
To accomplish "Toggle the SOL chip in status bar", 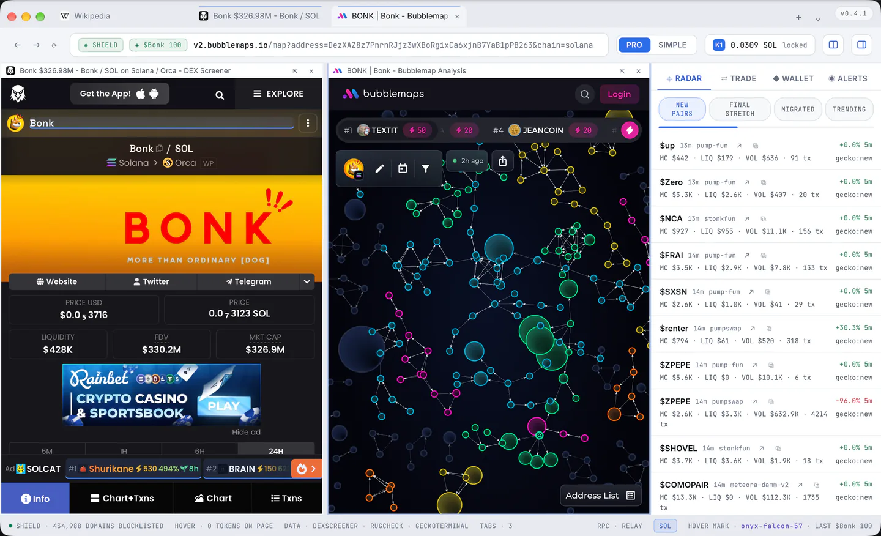I will point(665,526).
